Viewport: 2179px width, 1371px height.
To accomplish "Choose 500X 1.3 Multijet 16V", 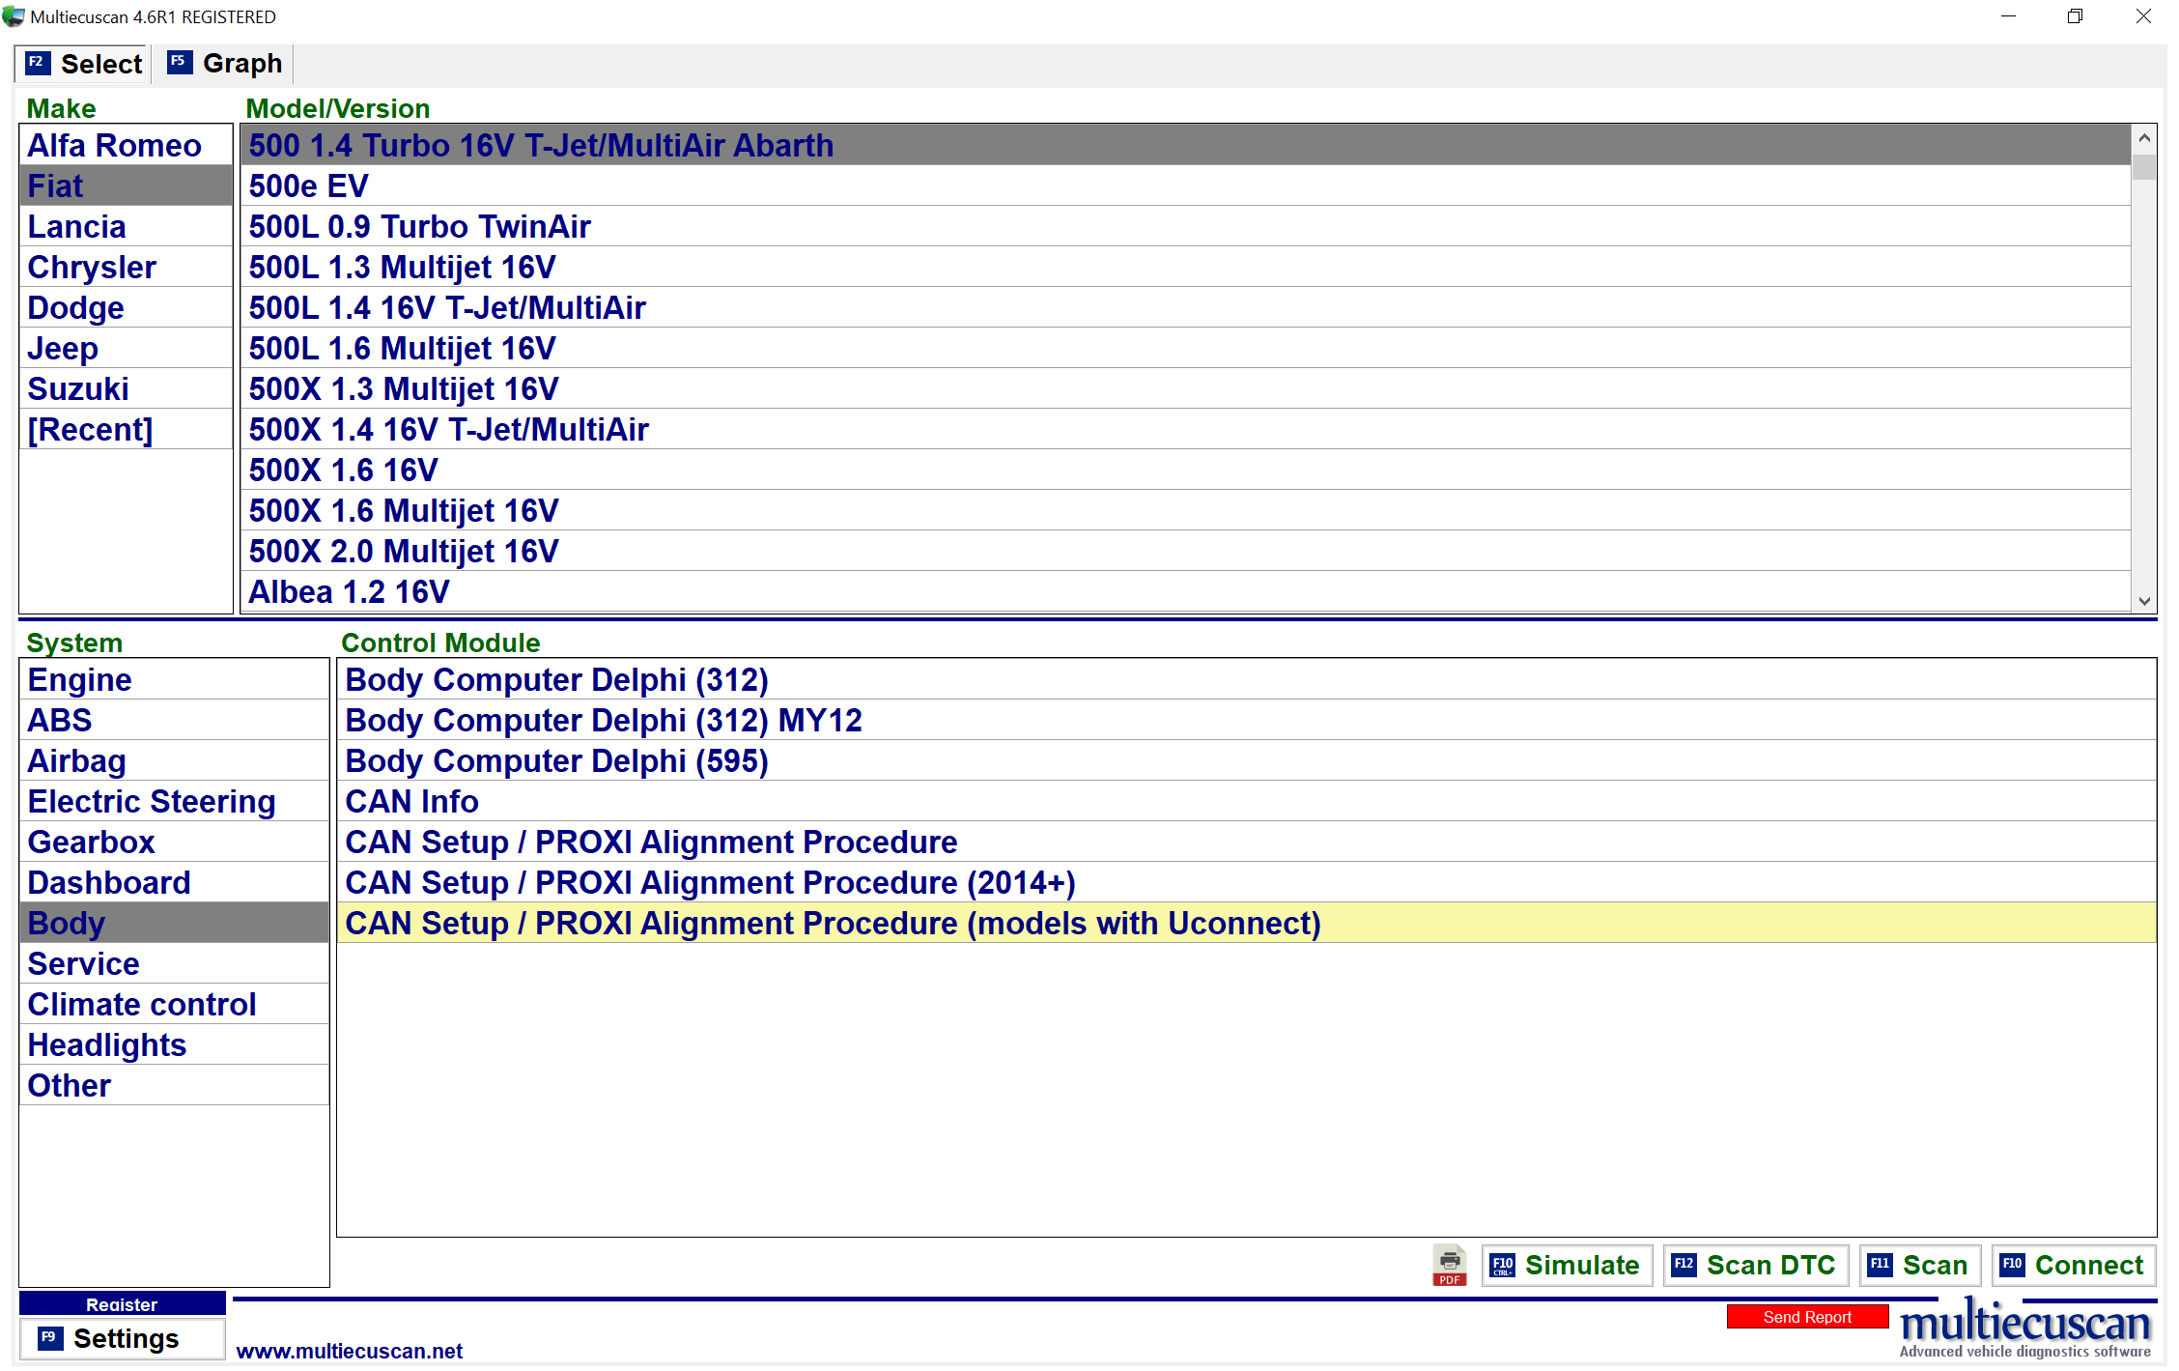I will coord(1185,388).
